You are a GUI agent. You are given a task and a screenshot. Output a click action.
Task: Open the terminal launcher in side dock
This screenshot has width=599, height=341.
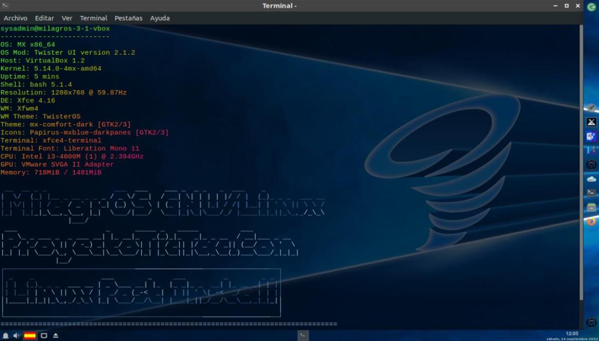(x=591, y=193)
